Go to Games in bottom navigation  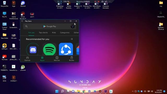pyautogui.click(x=27, y=59)
